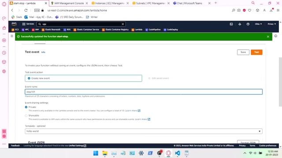
Task: Open AWS CloudShell icon
Action: point(231,24)
